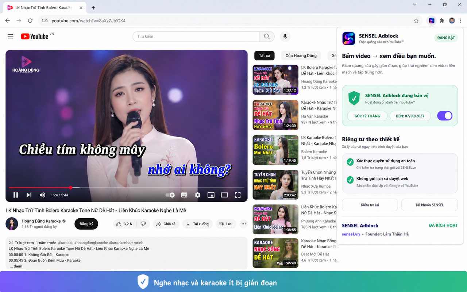467x292 pixels.
Task: Toggle the autoplay switch in player
Action: (170, 195)
